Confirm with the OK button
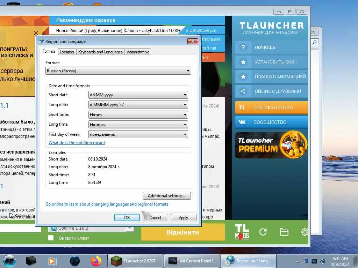The height and width of the screenshot is (268, 358). point(127,218)
